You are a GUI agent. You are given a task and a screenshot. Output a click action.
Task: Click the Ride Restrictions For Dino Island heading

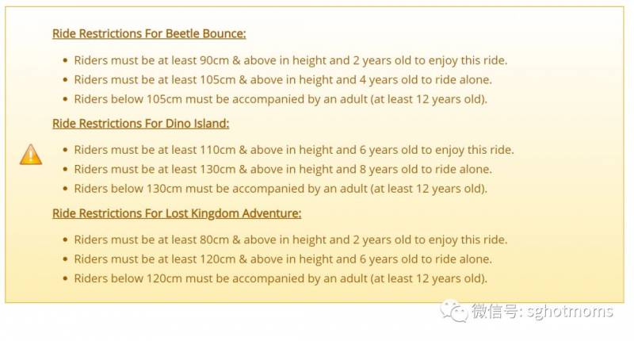pos(140,124)
